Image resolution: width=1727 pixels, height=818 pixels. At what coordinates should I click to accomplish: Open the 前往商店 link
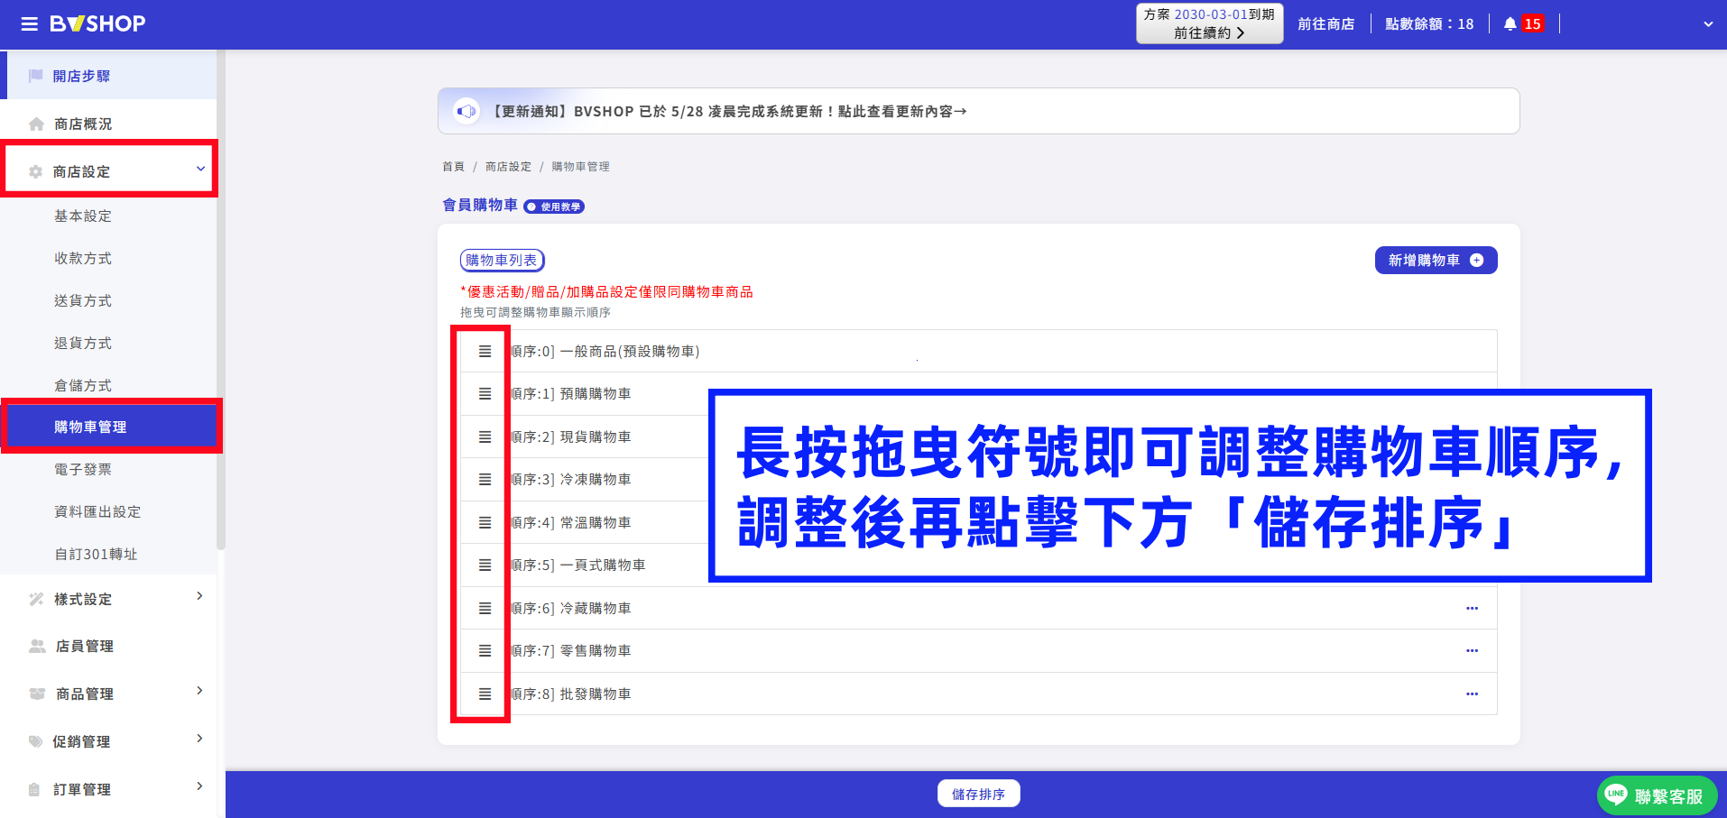click(x=1325, y=24)
